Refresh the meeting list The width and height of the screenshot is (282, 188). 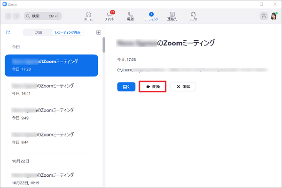pyautogui.click(x=8, y=32)
